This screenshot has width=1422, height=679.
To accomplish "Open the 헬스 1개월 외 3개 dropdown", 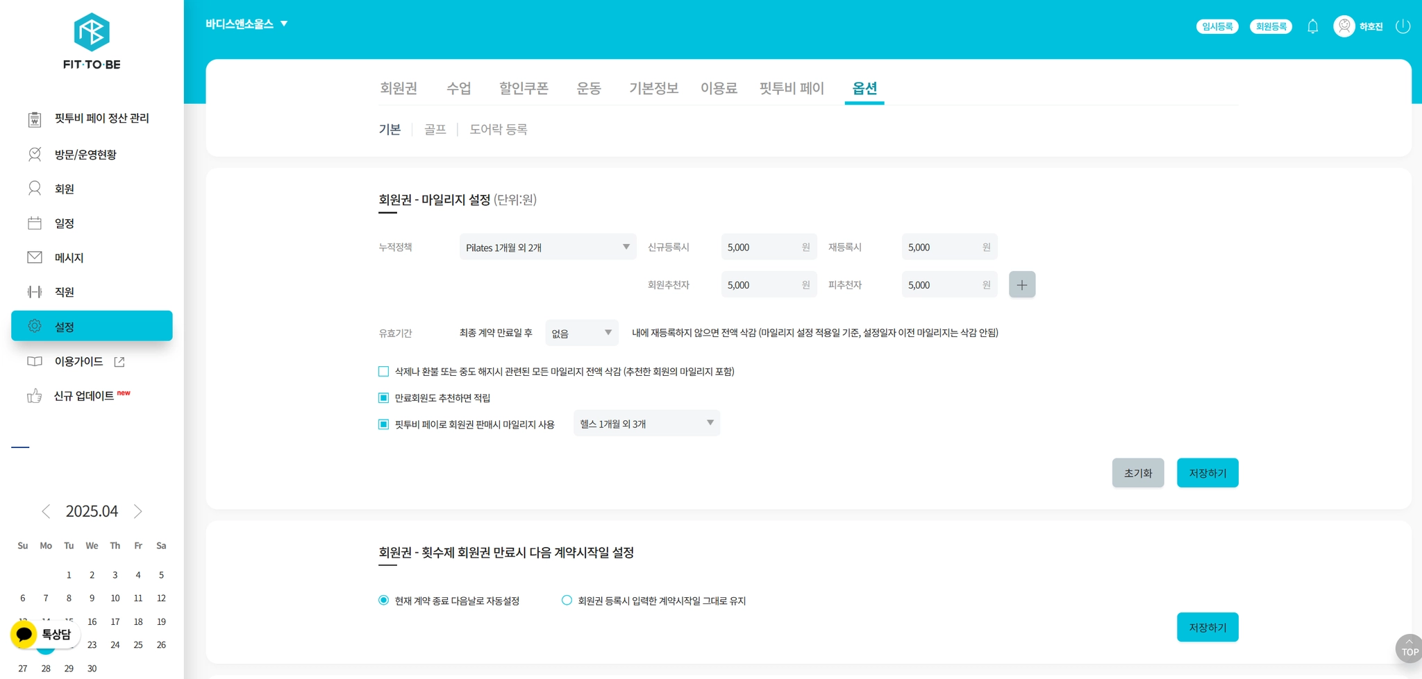I will click(646, 423).
